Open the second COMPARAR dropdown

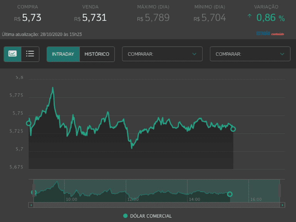coord(250,54)
